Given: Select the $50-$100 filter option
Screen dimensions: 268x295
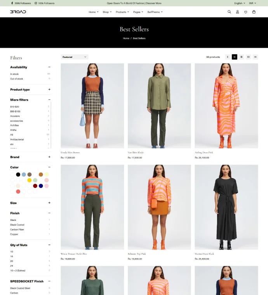Looking at the screenshot, I should pyautogui.click(x=15, y=111).
